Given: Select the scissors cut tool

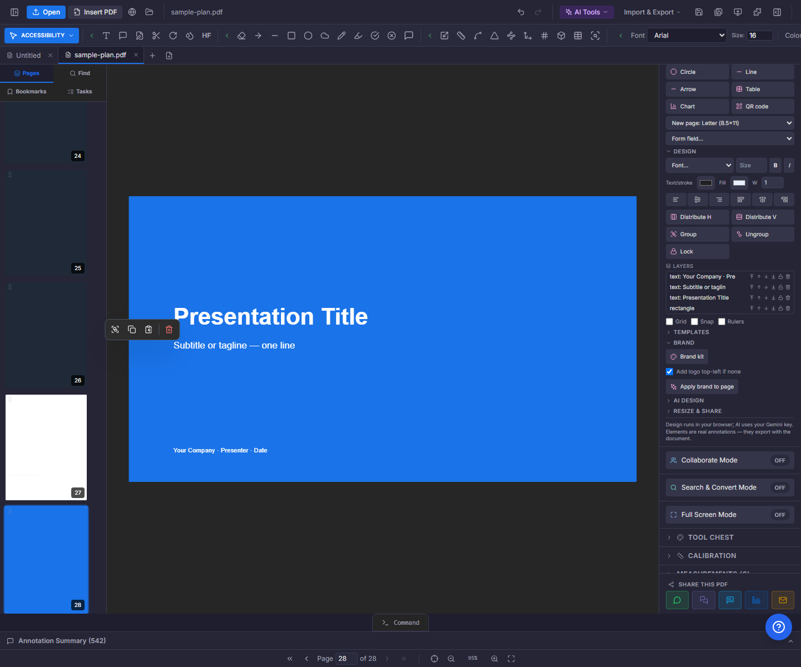Looking at the screenshot, I should (x=156, y=36).
